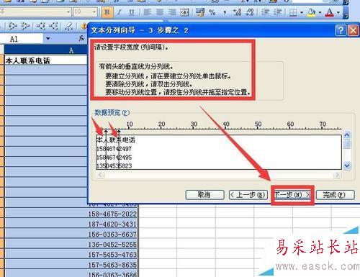
Task: Click 取消 cancel button
Action: (204, 195)
